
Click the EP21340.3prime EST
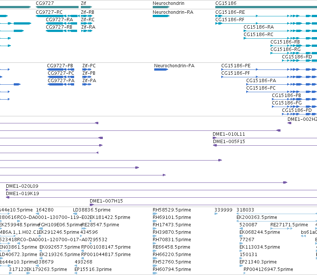[258, 262]
